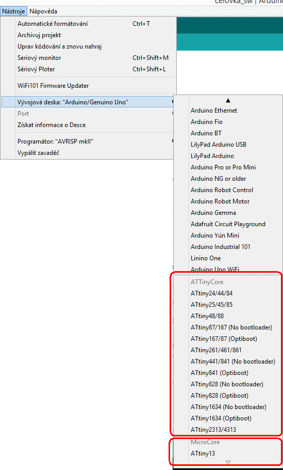Pick ATtiny167/87 (Optiboot)

click(228, 339)
